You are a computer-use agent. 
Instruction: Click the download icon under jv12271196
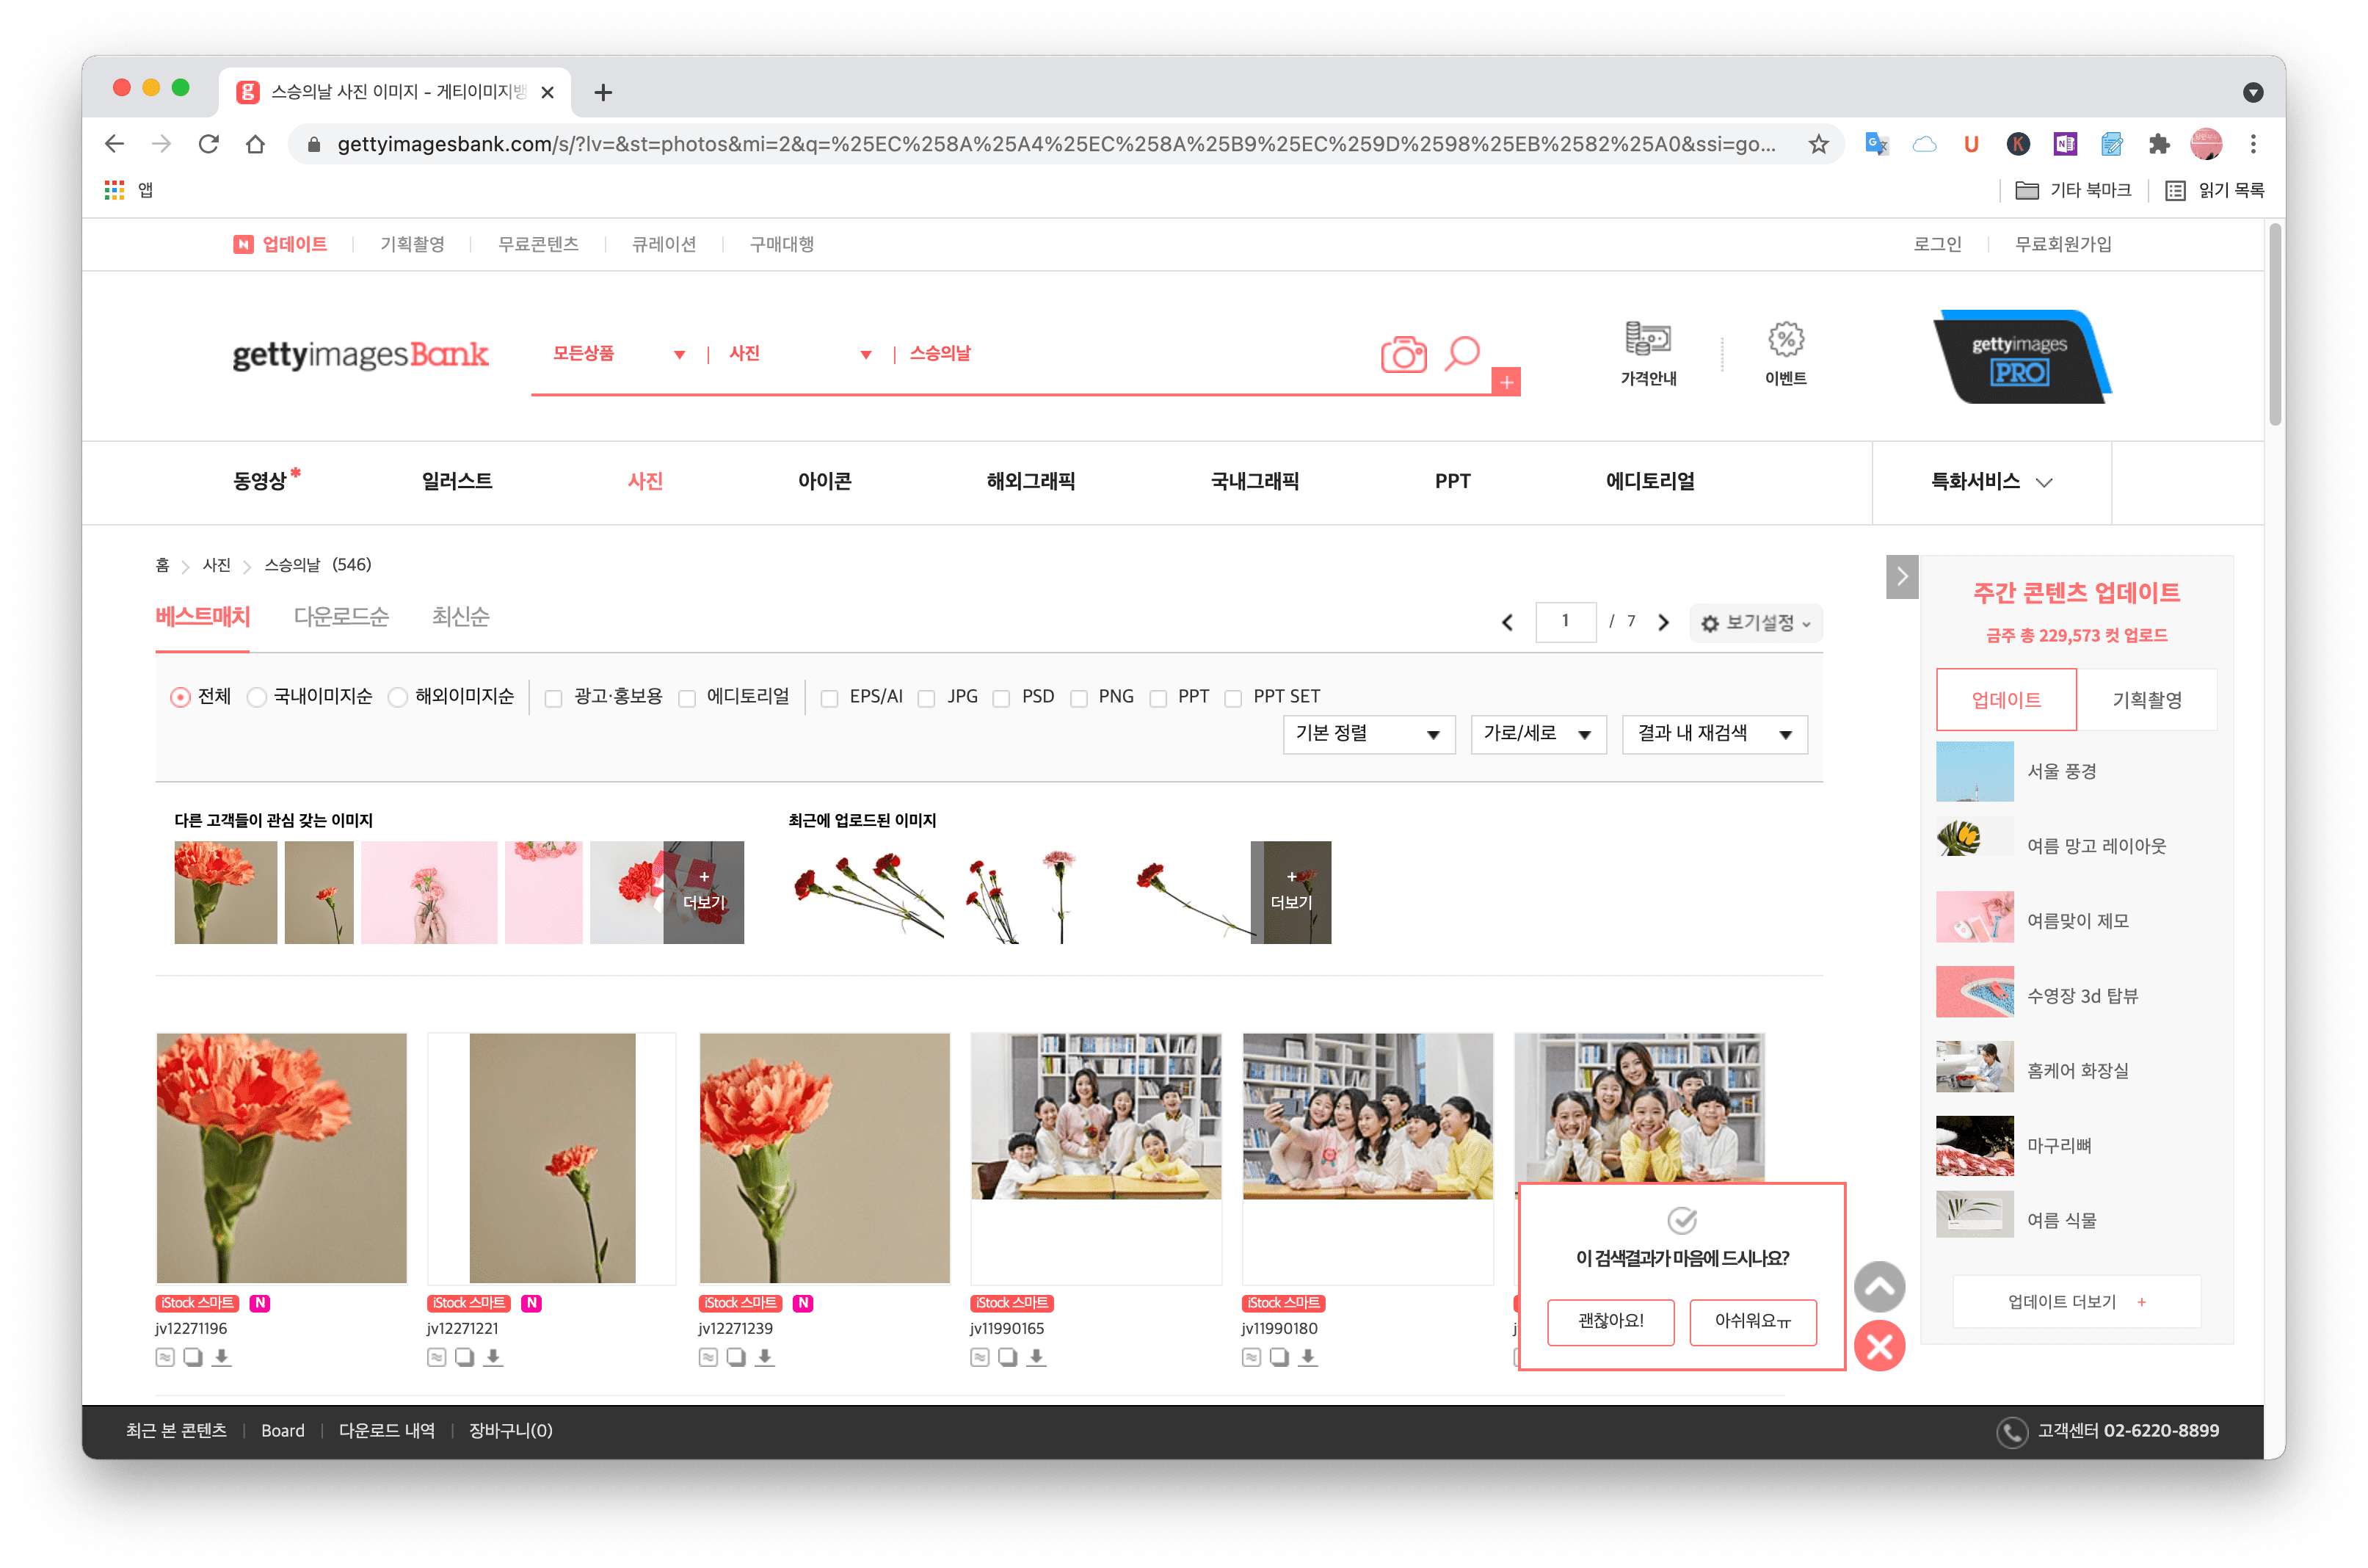222,1357
